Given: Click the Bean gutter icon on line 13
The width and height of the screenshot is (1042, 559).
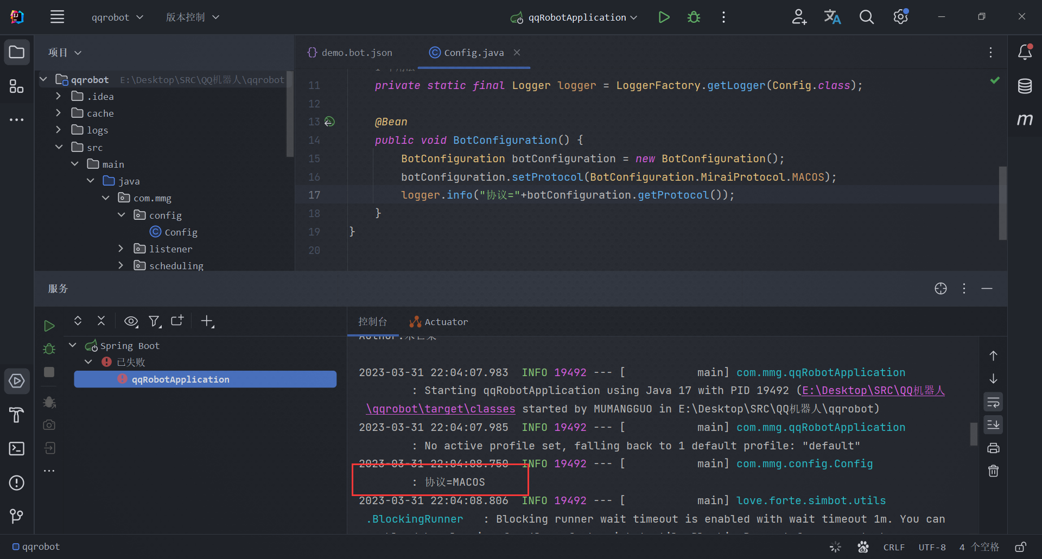Looking at the screenshot, I should pos(329,122).
